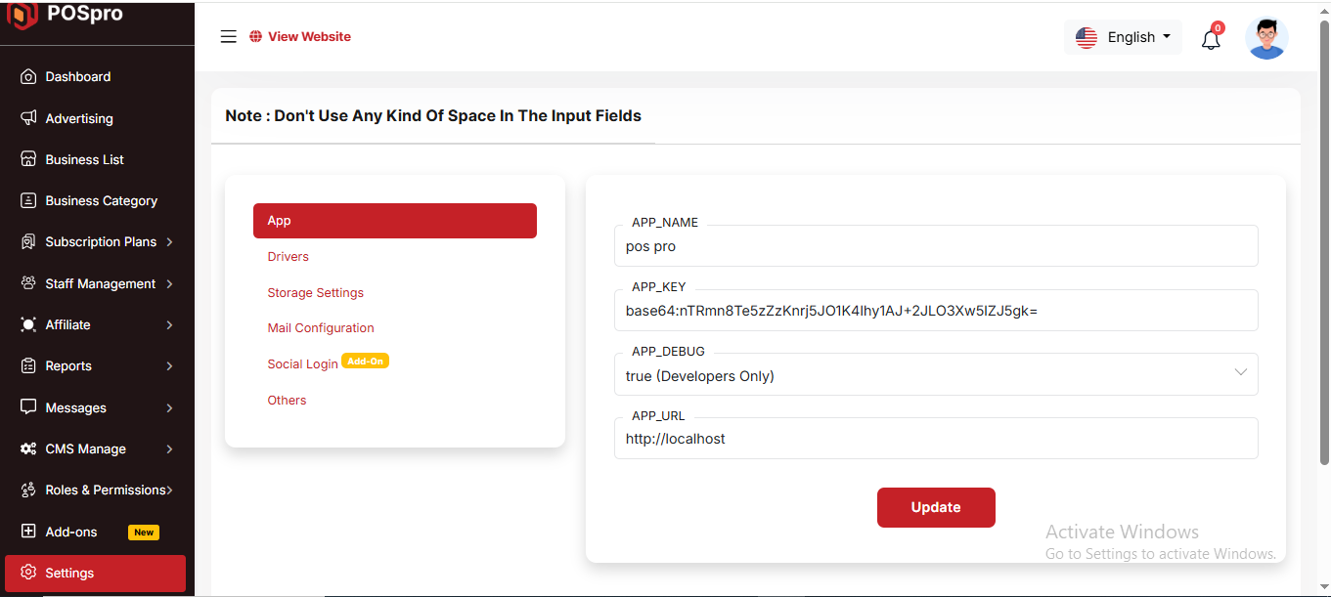Click the hamburger menu icon
The width and height of the screenshot is (1331, 597).
tap(228, 37)
